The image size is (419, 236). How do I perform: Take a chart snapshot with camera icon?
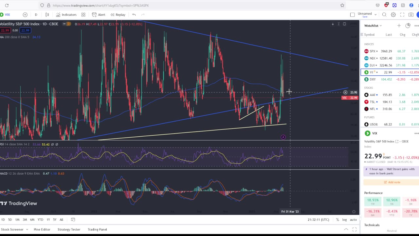click(411, 14)
